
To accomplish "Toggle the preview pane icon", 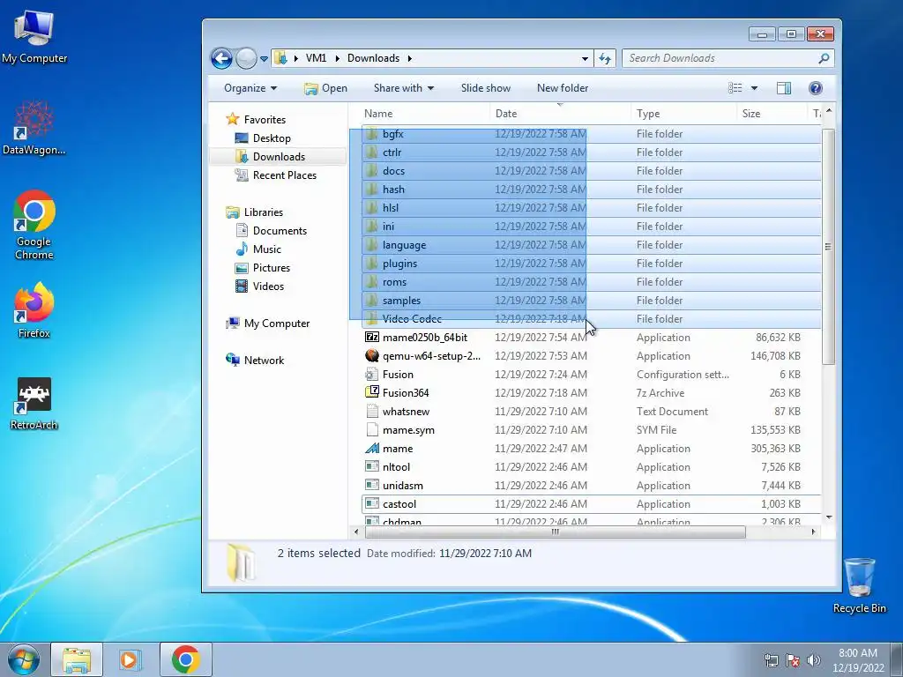I will 784,88.
